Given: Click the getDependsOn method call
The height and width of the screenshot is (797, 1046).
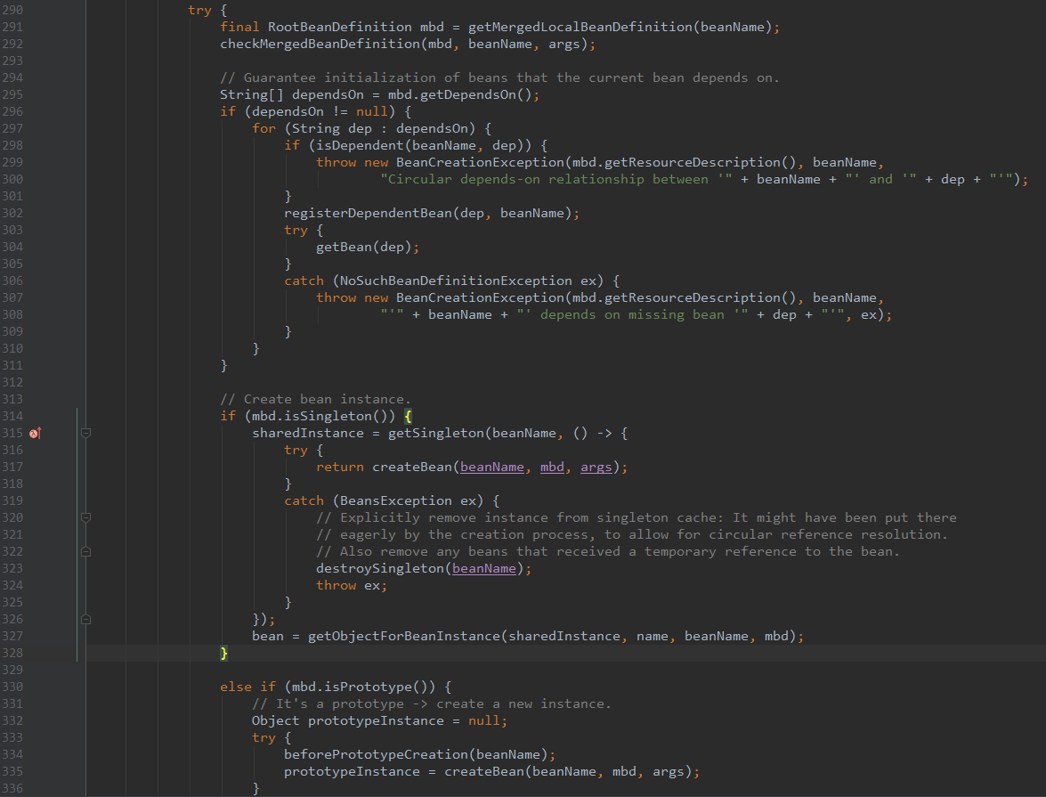Looking at the screenshot, I should point(467,94).
